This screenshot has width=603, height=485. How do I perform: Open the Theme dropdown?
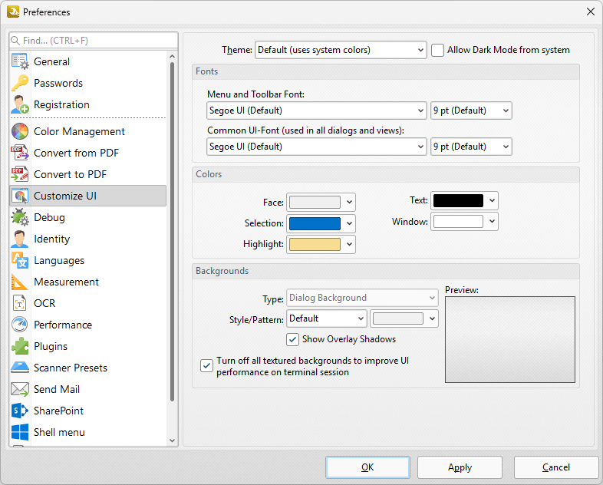pyautogui.click(x=341, y=50)
